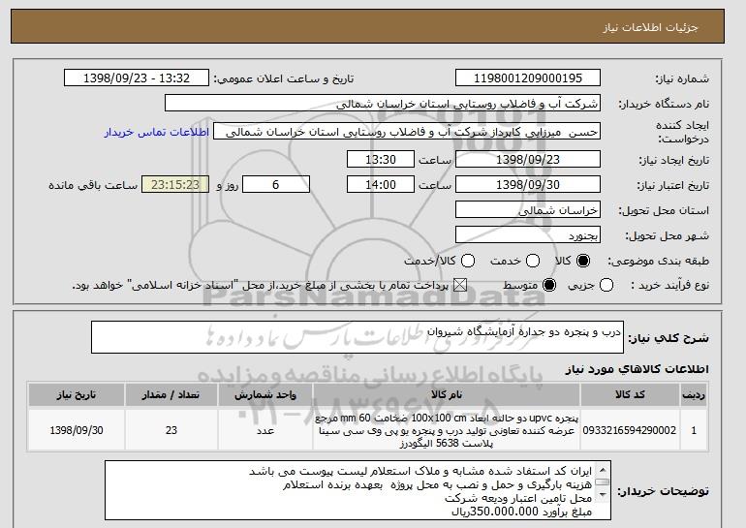Click the شرح کلی نیاز label
Image resolution: width=746 pixels, height=528 pixels.
click(x=668, y=338)
